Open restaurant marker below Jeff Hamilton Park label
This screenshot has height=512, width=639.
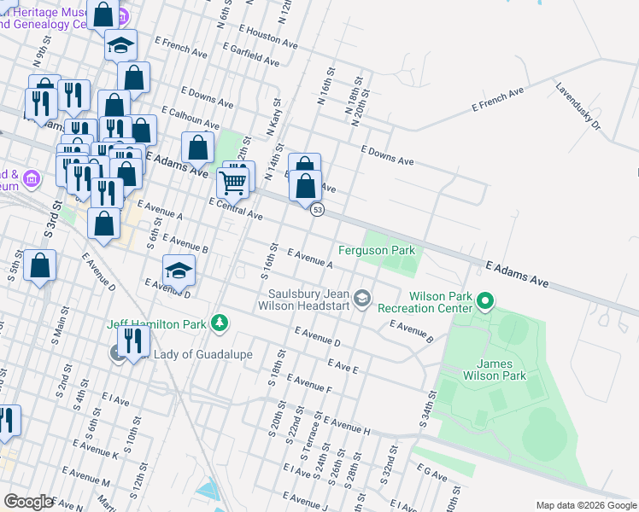point(133,342)
